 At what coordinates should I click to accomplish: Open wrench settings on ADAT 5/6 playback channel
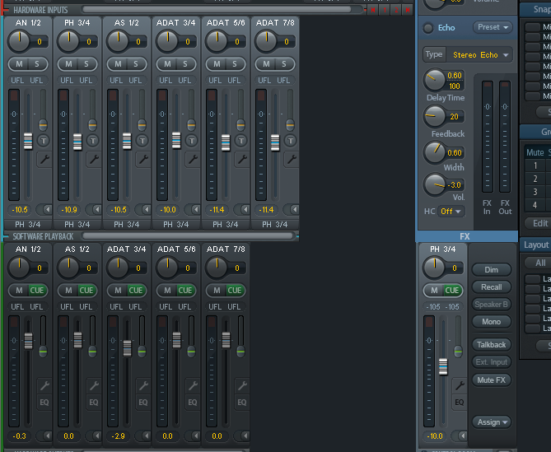pyautogui.click(x=192, y=386)
